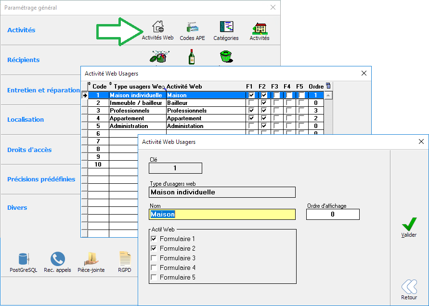Click the Nom input field
The height and width of the screenshot is (306, 429).
222,215
